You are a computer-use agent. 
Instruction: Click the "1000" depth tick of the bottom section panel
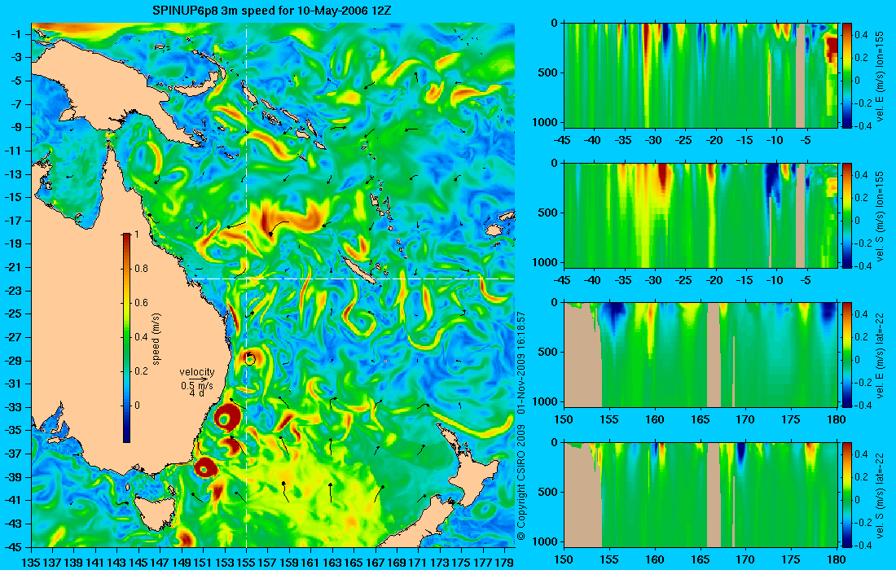[x=547, y=541]
